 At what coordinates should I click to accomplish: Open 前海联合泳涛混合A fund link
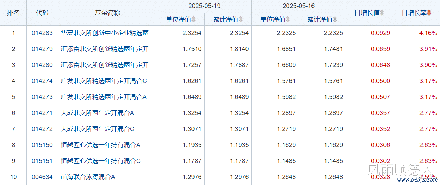(x=88, y=177)
